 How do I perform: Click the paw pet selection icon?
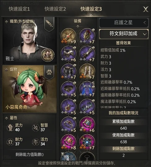point(49,72)
